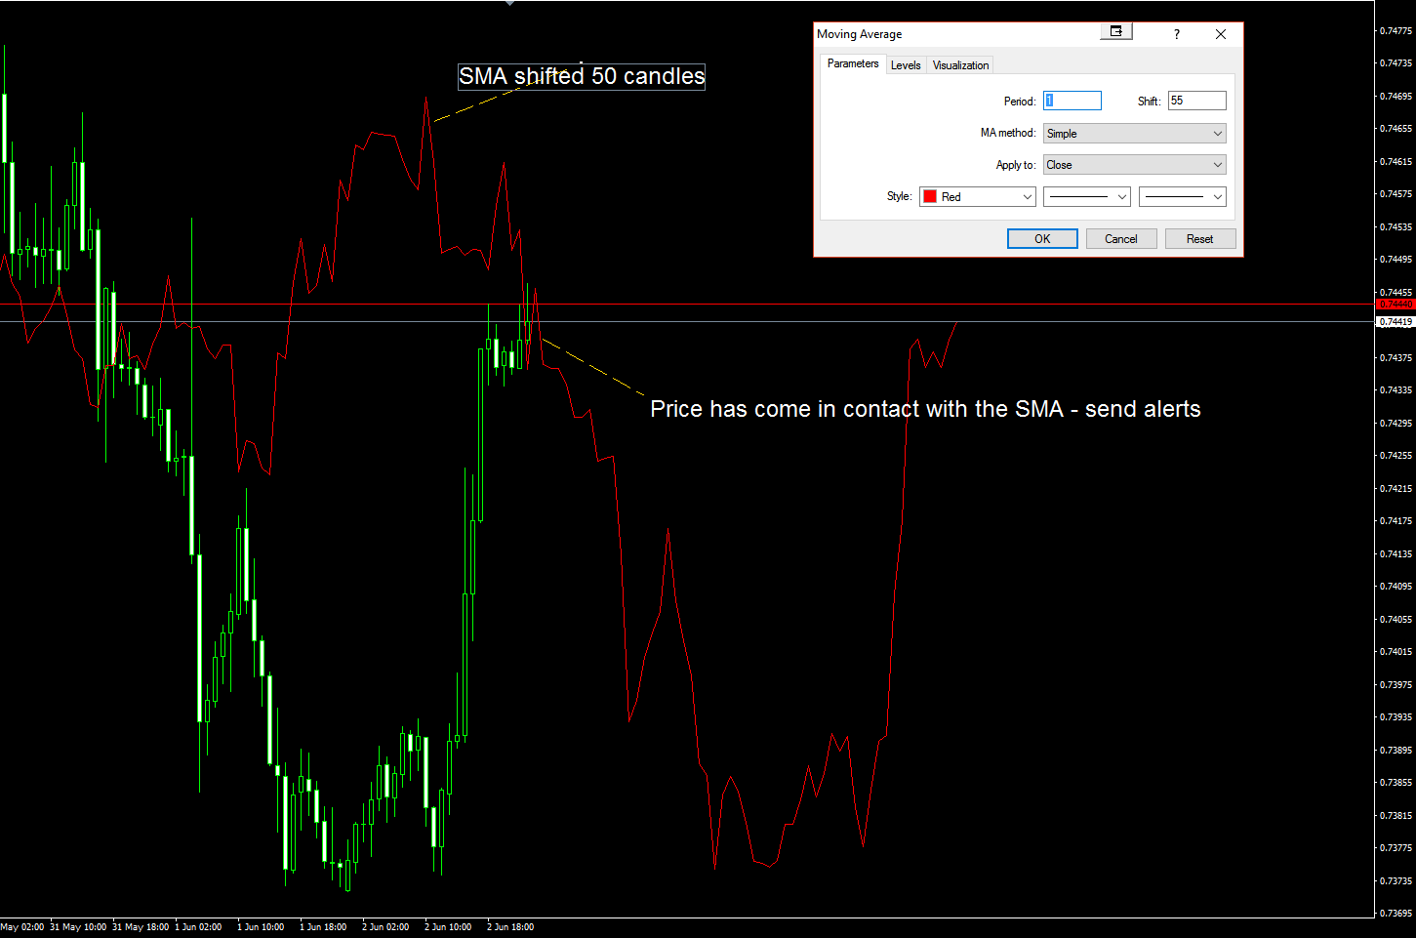Image resolution: width=1416 pixels, height=938 pixels.
Task: Switch to the Parameters tab
Action: tap(853, 63)
